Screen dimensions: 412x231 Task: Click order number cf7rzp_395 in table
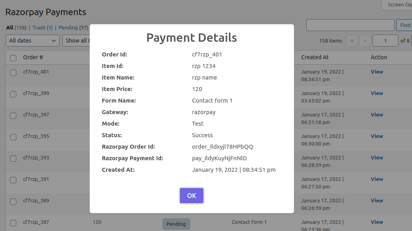[36, 136]
